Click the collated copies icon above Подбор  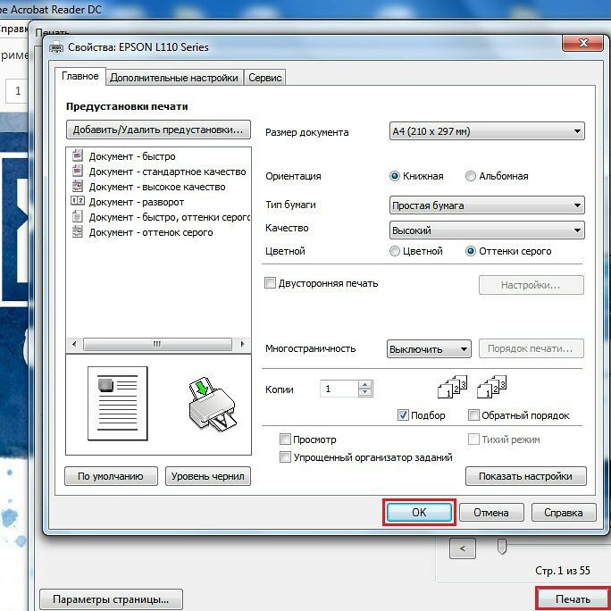pos(452,387)
